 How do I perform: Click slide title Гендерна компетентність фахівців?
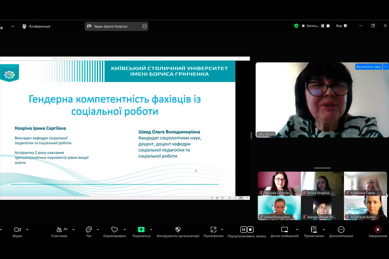pyautogui.click(x=115, y=105)
